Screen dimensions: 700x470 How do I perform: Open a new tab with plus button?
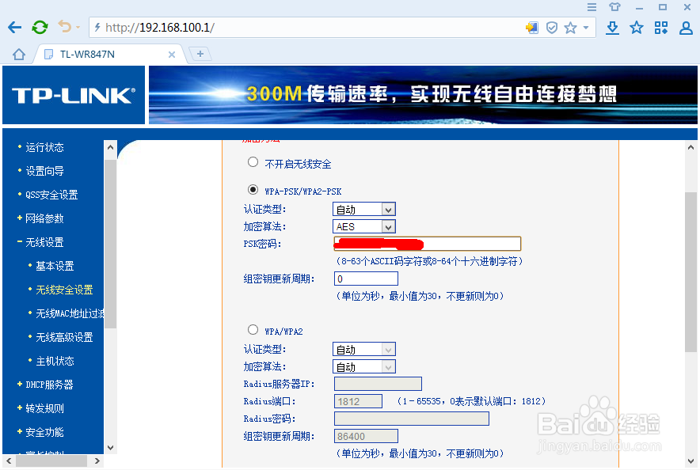(x=200, y=54)
